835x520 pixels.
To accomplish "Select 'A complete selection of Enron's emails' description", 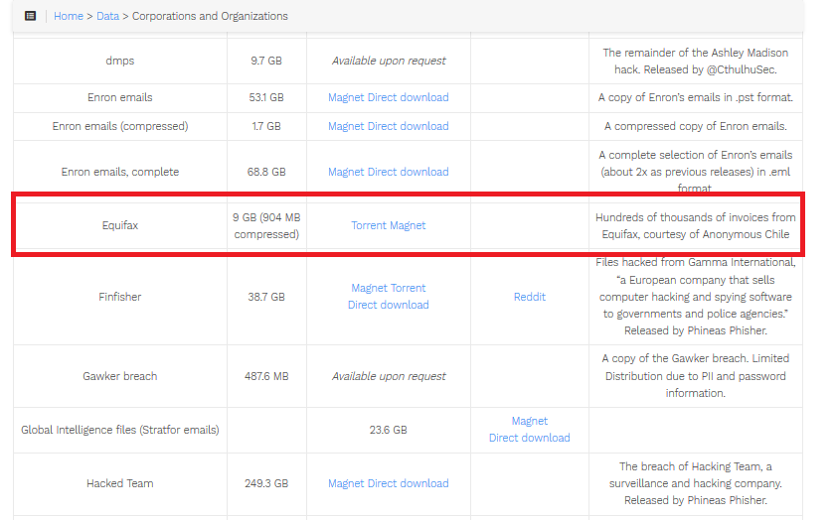I will (x=696, y=172).
